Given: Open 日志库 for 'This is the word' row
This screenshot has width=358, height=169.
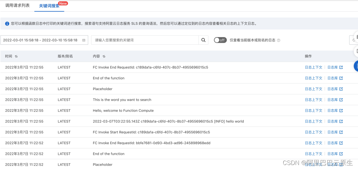Looking at the screenshot, I should click(333, 100).
